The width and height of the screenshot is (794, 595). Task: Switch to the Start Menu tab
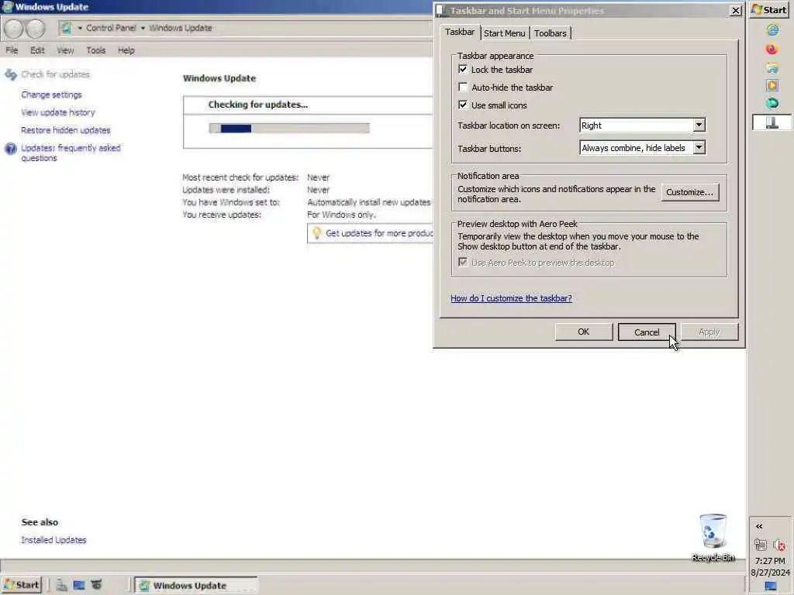tap(504, 33)
